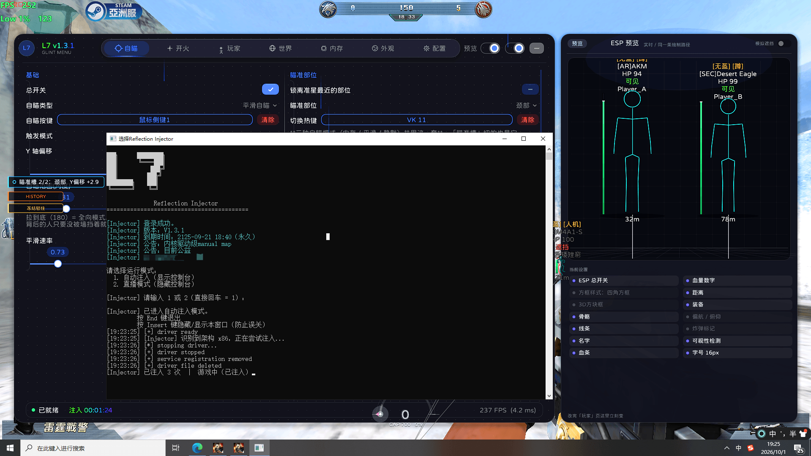Toggle ESP 总开关 in current settings
This screenshot has width=811, height=456.
pyautogui.click(x=624, y=281)
